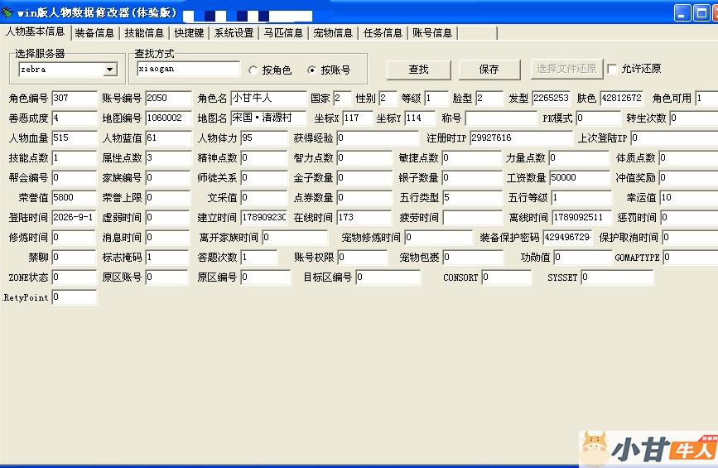Image resolution: width=718 pixels, height=468 pixels.
Task: Click the 荣誉值 field with 5800
Action: click(75, 198)
